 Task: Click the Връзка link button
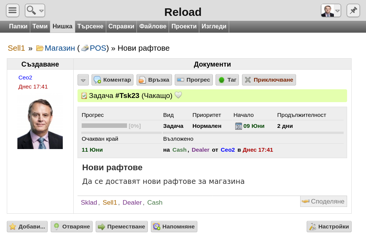154,80
